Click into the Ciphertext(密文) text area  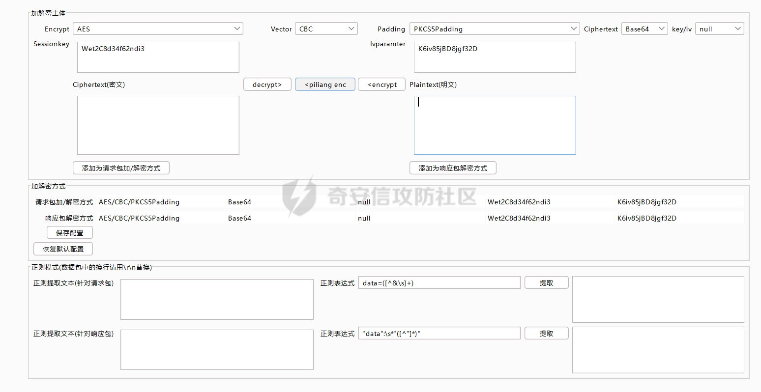pyautogui.click(x=158, y=125)
